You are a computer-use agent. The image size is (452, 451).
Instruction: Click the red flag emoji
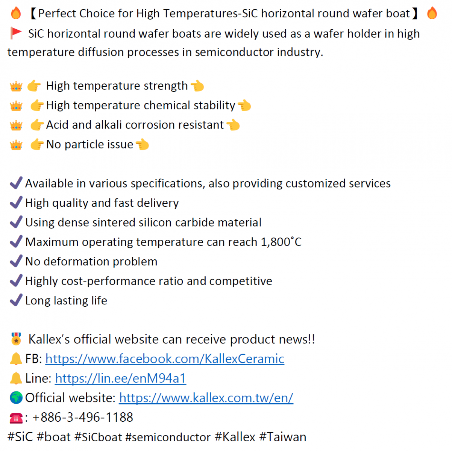point(16,33)
